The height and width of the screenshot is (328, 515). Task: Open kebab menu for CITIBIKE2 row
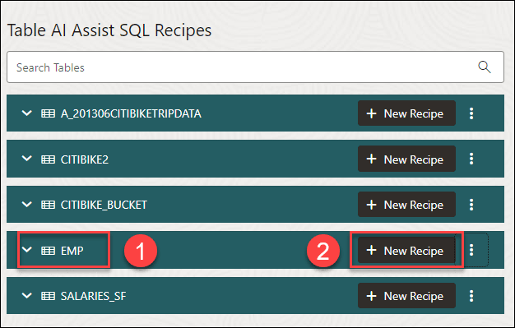click(471, 159)
